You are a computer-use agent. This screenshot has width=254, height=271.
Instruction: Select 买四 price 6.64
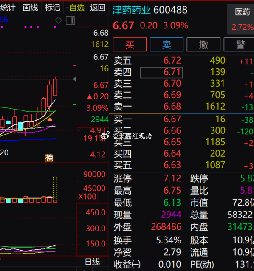(x=172, y=153)
